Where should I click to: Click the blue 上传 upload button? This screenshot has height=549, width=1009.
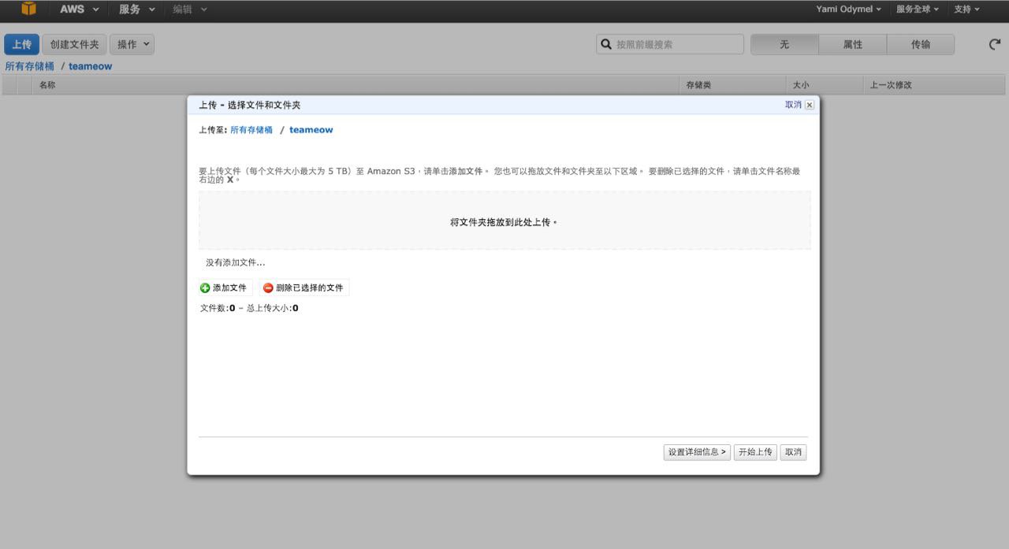[x=21, y=44]
